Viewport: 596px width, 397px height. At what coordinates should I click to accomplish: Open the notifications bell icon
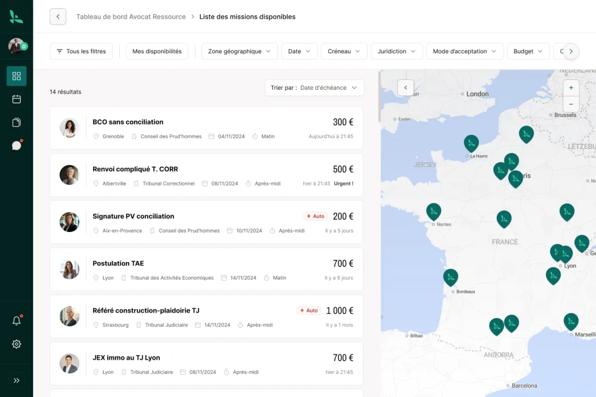point(16,321)
